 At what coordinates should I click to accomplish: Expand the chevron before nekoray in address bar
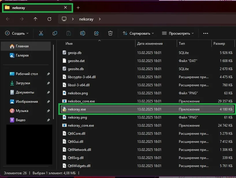73,19
